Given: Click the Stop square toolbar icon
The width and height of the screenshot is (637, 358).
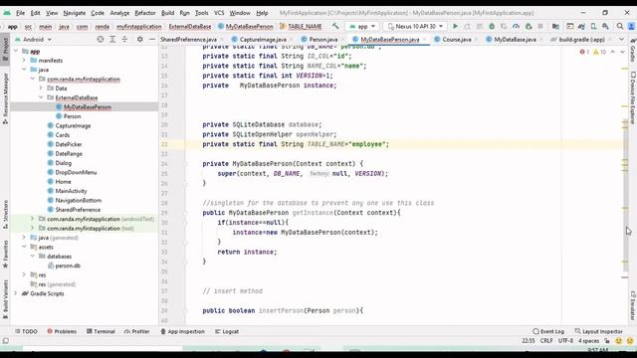Looking at the screenshot, I should (x=540, y=26).
